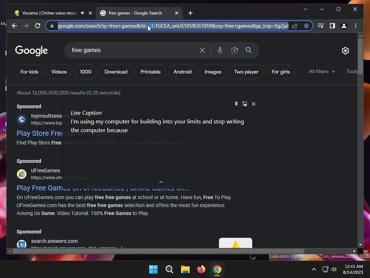
Task: Open Google quick settings gear
Action: 345,50
